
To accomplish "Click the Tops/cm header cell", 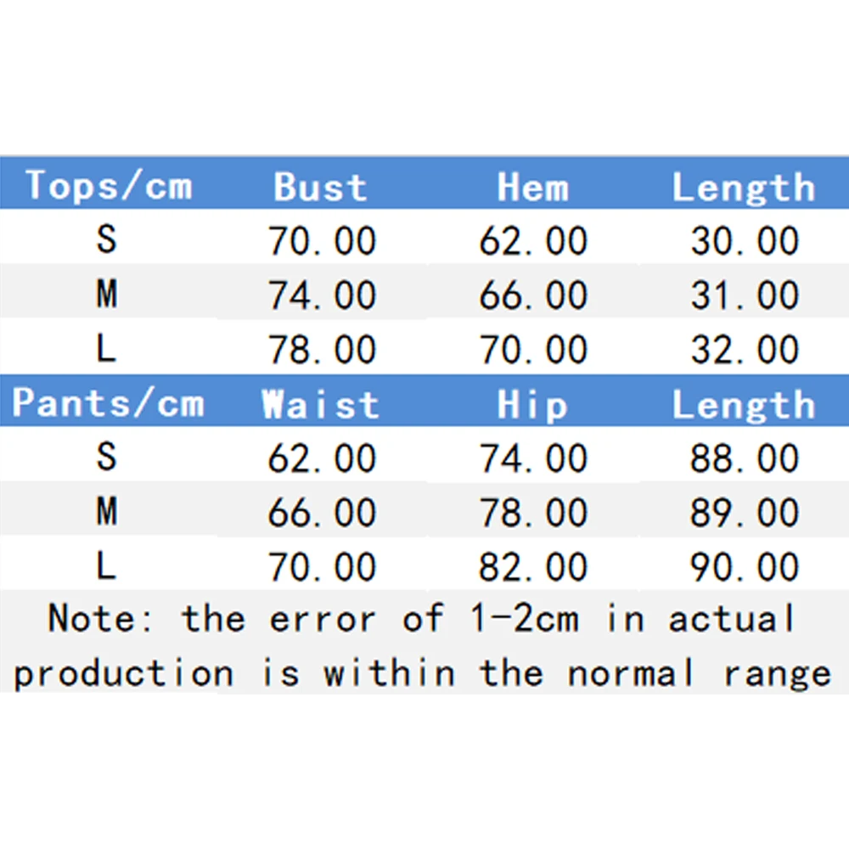I will [109, 185].
